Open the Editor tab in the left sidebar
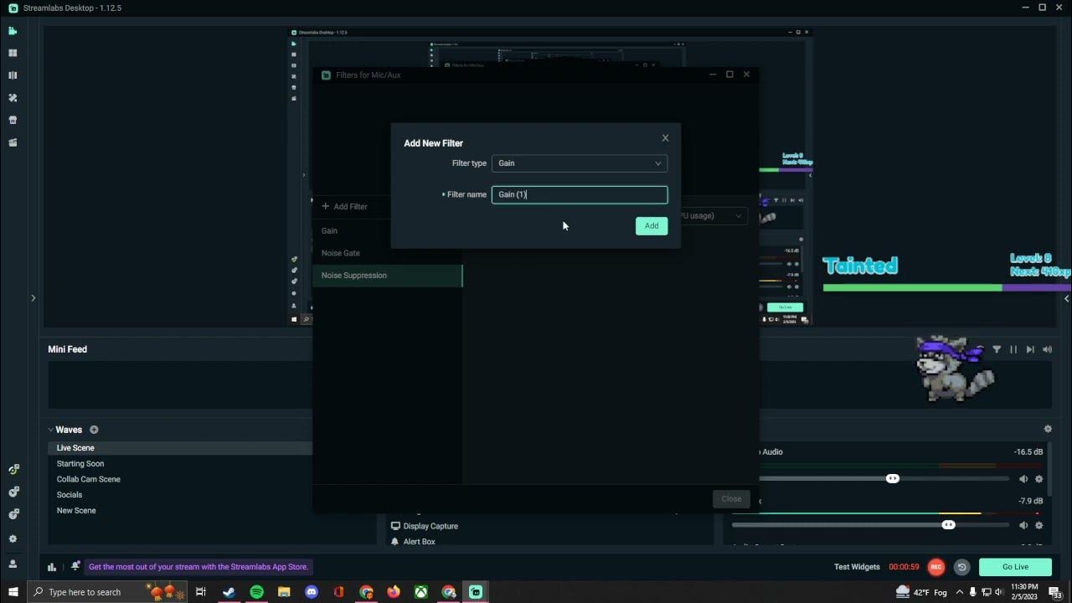The width and height of the screenshot is (1072, 603). 13,31
